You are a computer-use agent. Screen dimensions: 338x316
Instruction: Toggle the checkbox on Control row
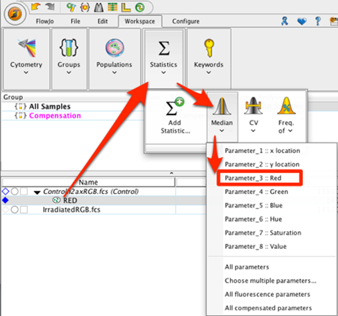click(x=23, y=191)
